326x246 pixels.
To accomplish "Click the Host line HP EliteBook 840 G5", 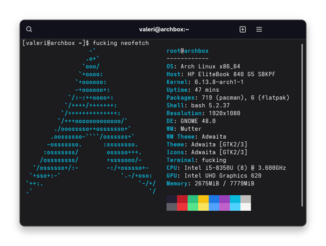I will tap(221, 74).
